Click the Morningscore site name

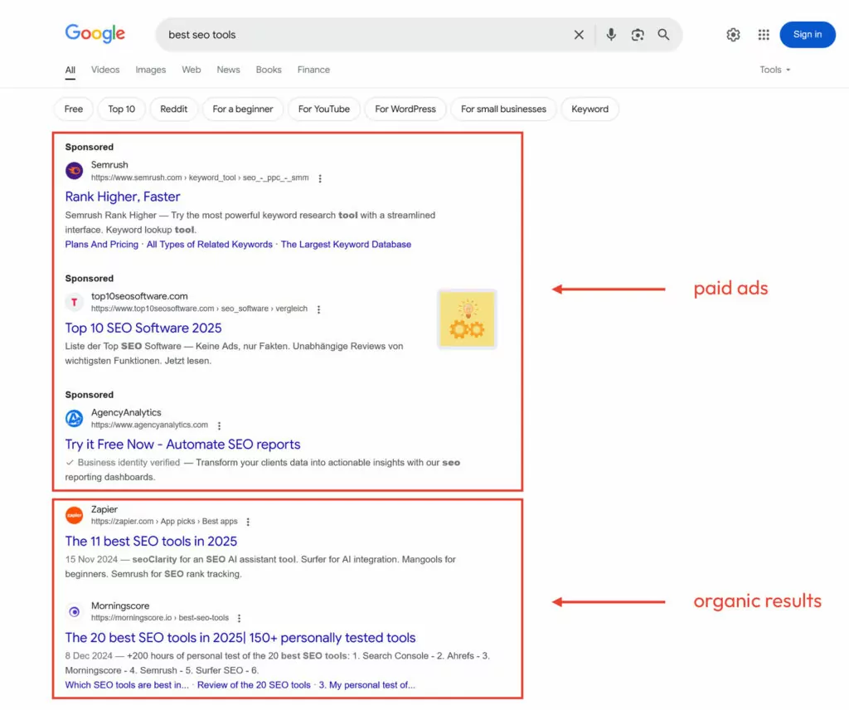pos(120,605)
